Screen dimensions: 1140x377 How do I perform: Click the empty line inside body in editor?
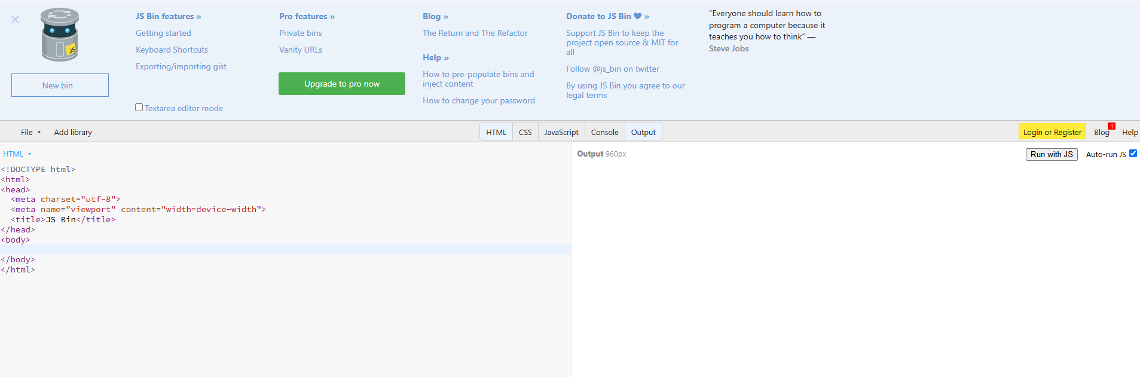(285, 250)
